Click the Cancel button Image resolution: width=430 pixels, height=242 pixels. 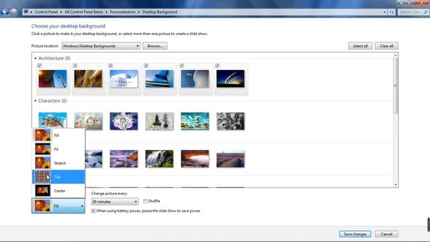click(x=386, y=234)
